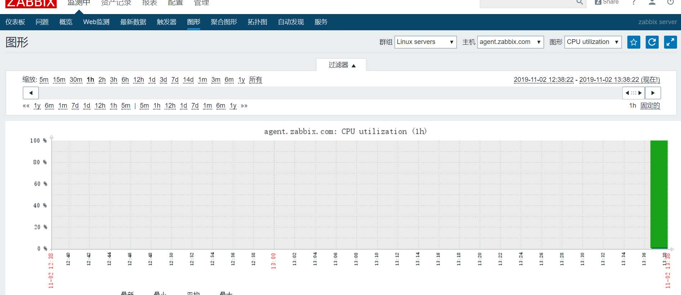The image size is (681, 295).
Task: Go to the 最新数据 submenu
Action: coord(133,22)
